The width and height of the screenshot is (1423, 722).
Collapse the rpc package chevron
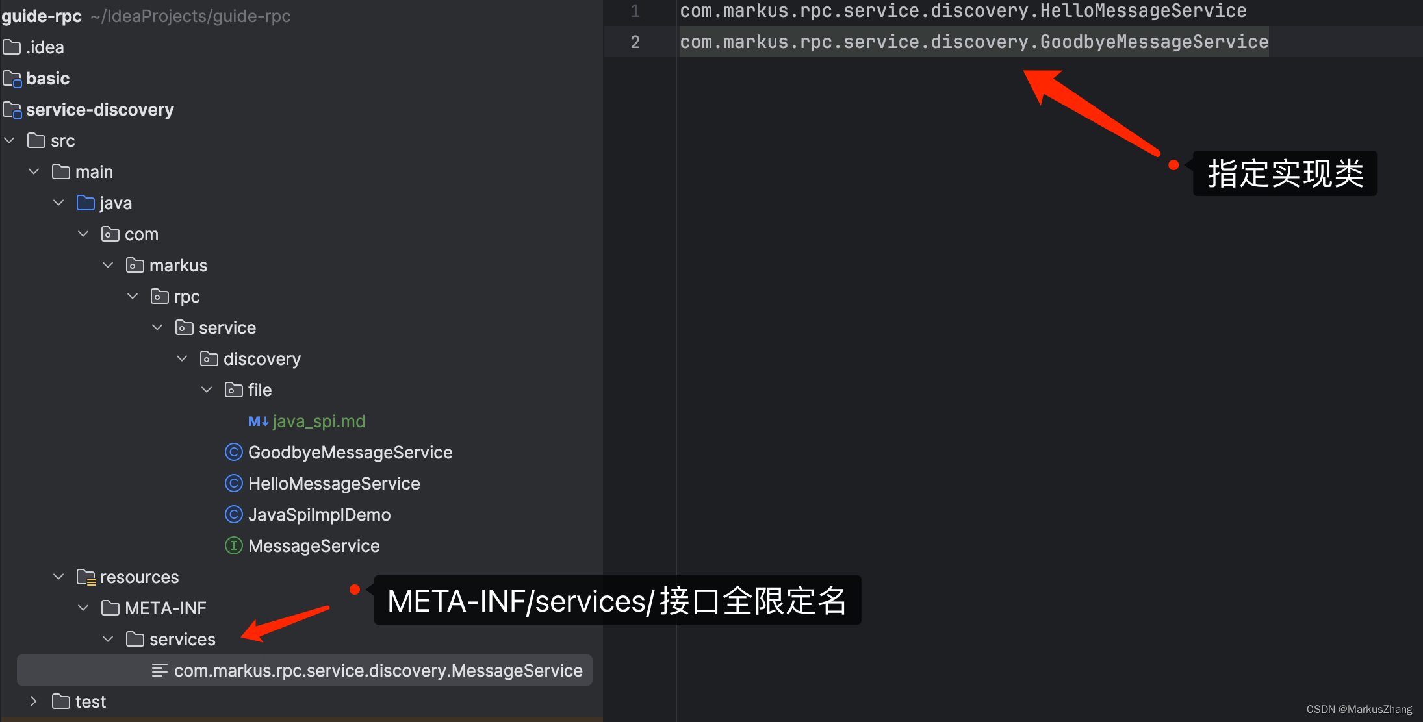pos(133,296)
